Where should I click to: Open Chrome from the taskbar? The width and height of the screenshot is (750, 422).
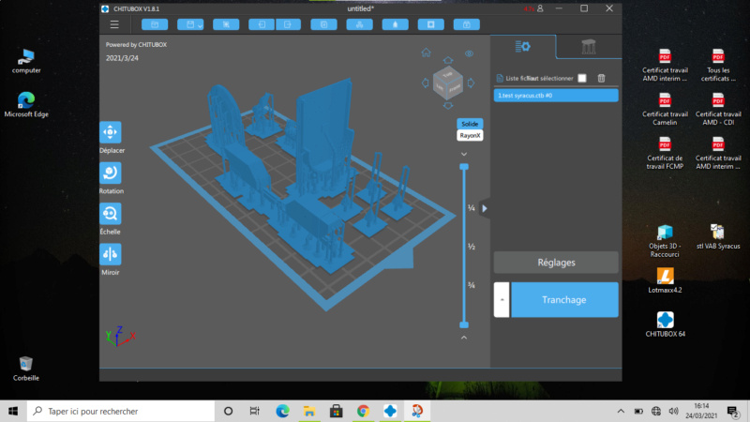(363, 411)
